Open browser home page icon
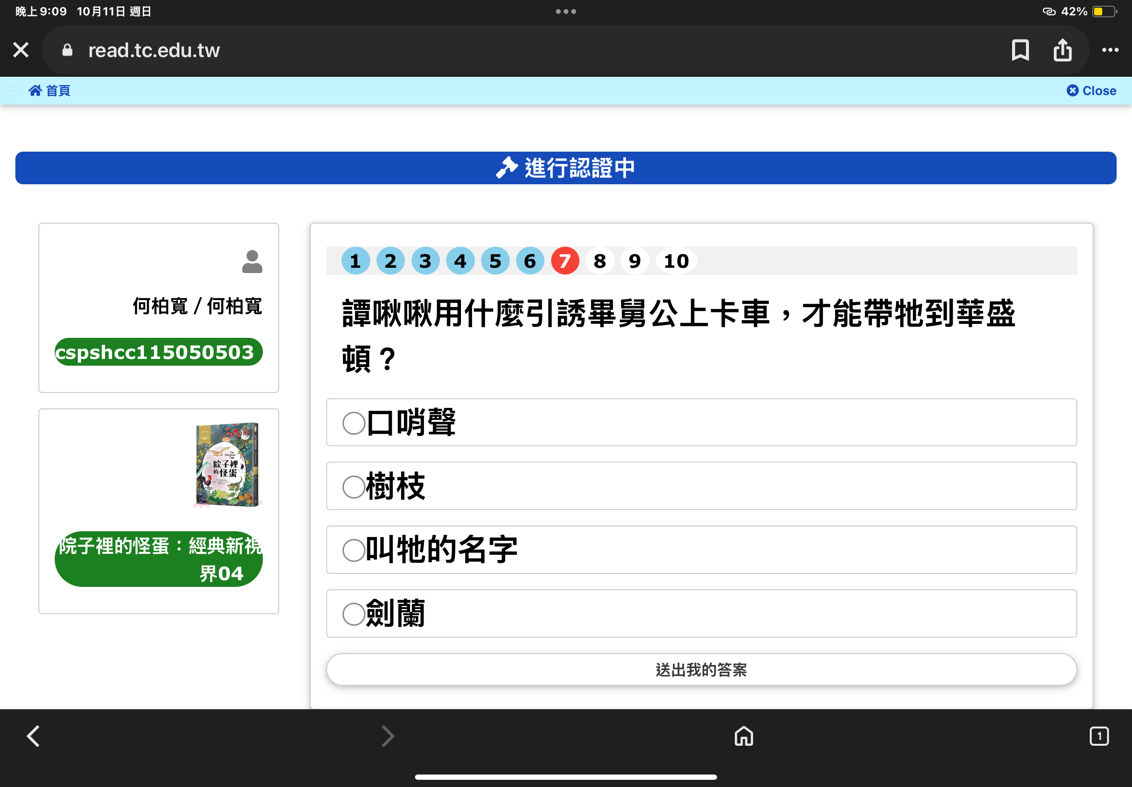This screenshot has height=787, width=1132. point(743,736)
